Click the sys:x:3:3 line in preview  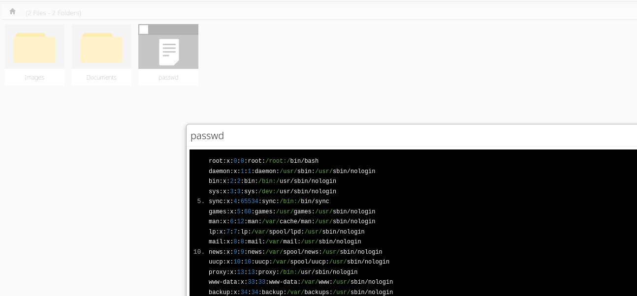(272, 191)
